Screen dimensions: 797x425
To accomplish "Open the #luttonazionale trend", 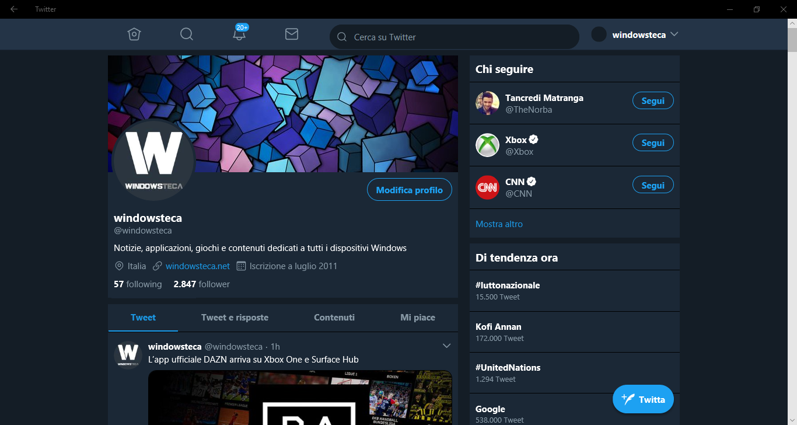I will click(x=575, y=290).
